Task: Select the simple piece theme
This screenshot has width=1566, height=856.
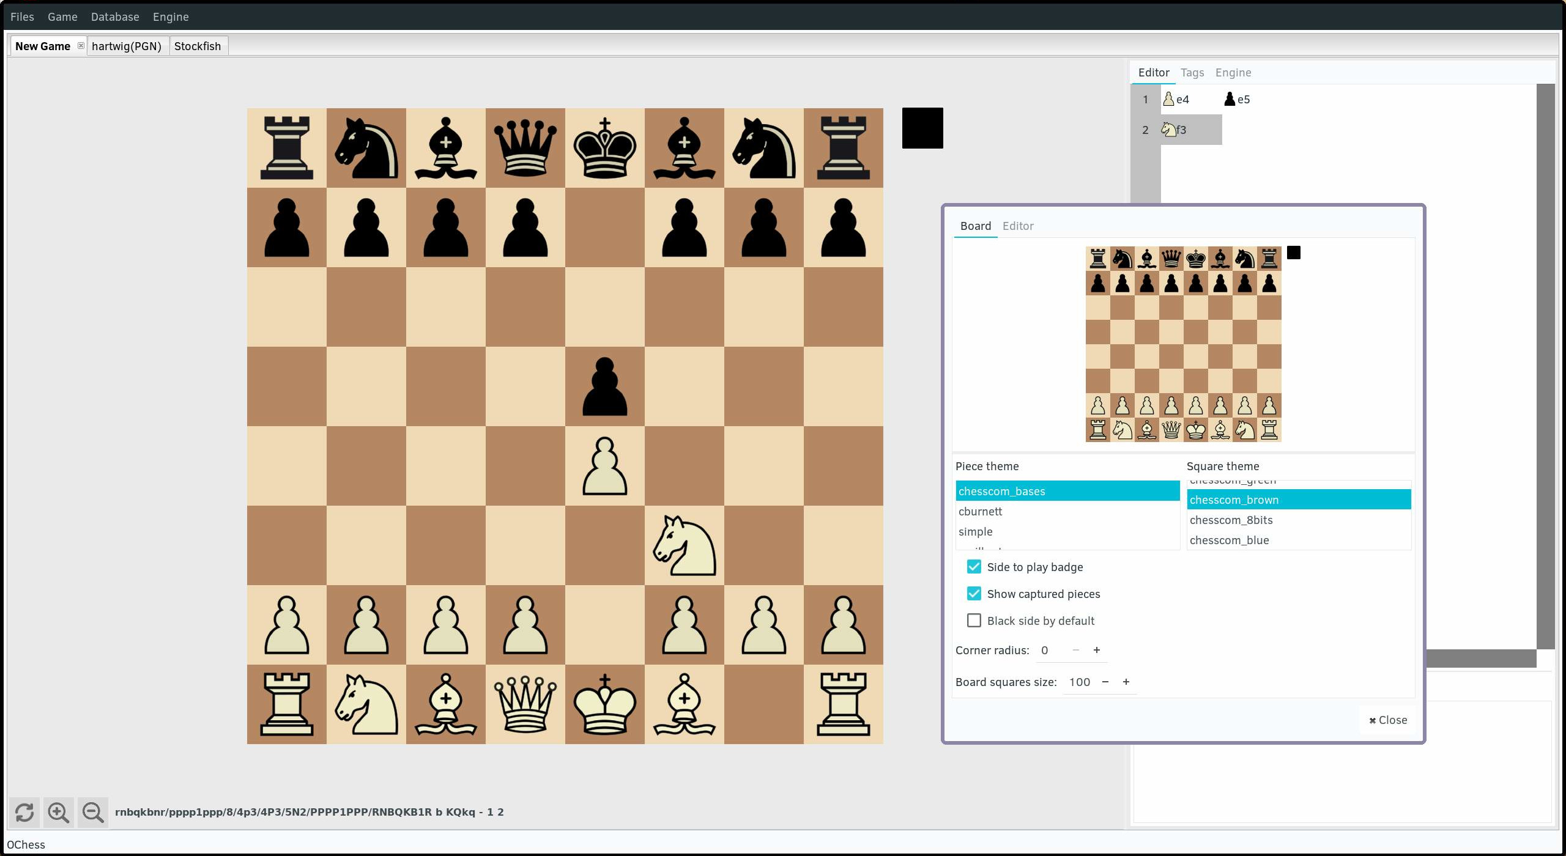Action: (x=1067, y=531)
